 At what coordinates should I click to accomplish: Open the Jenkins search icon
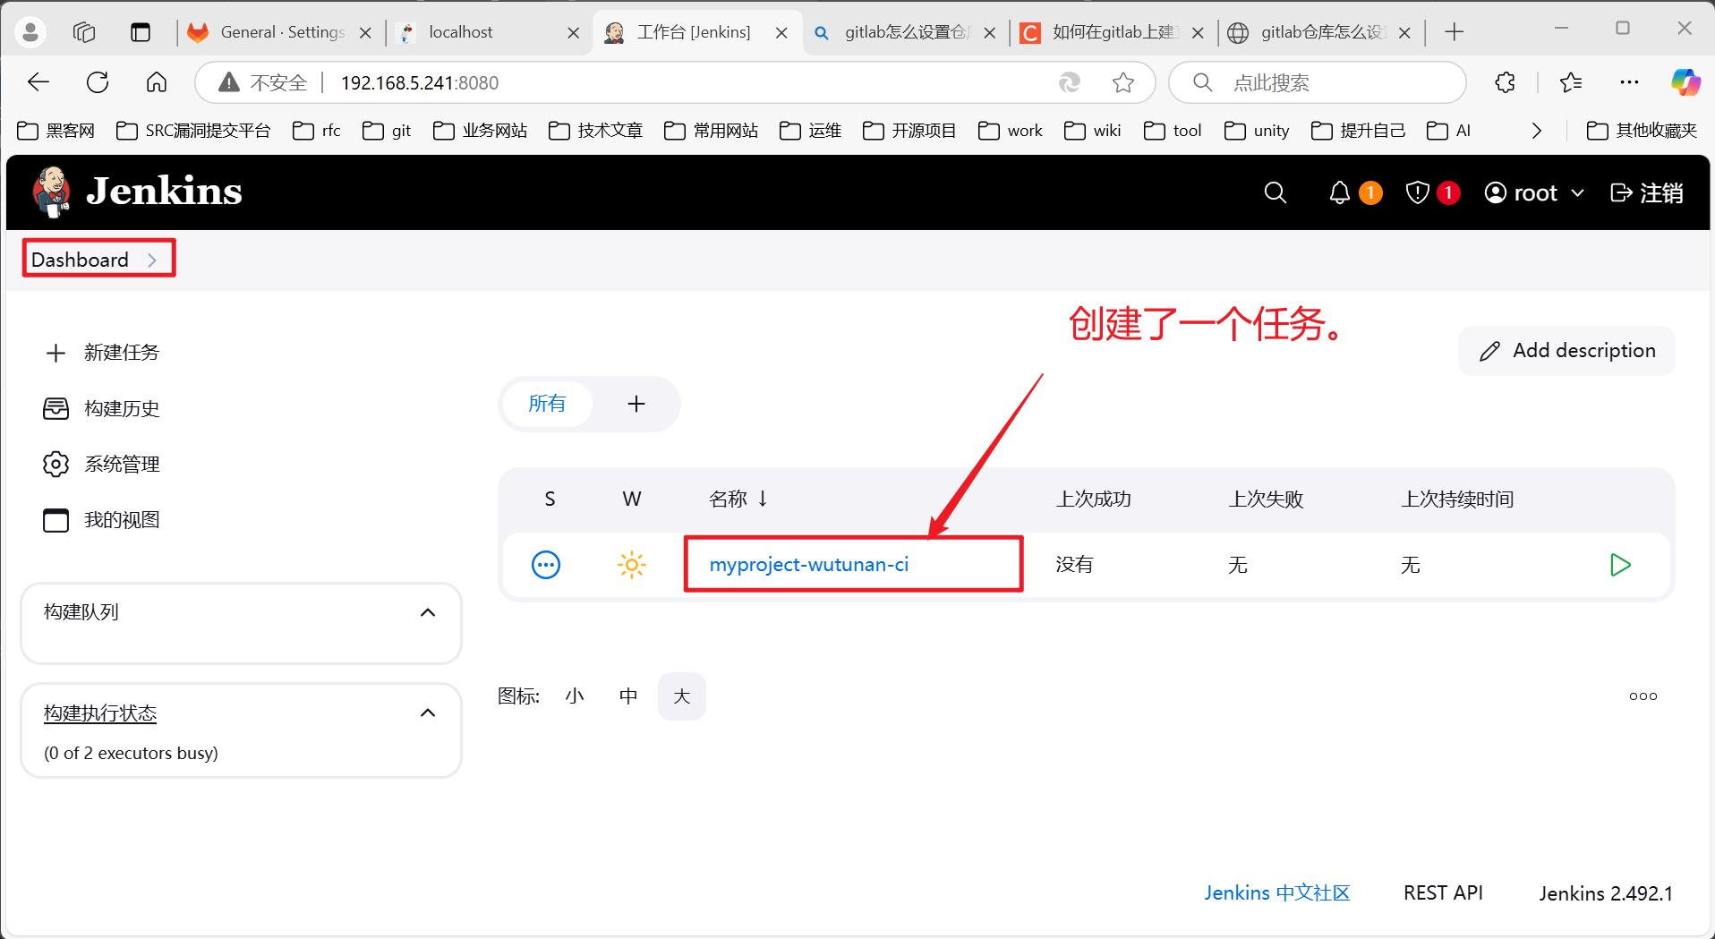[x=1275, y=192]
